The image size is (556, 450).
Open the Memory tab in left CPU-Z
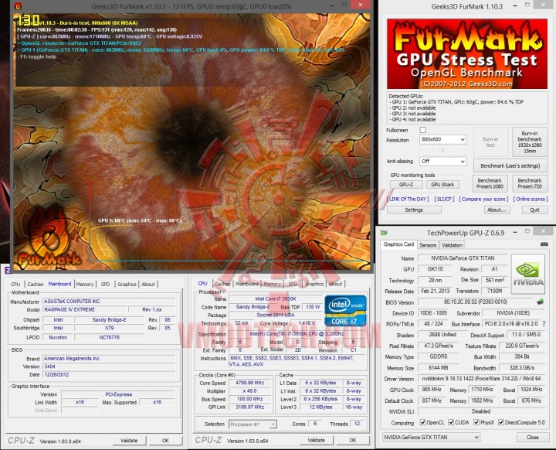click(x=85, y=284)
